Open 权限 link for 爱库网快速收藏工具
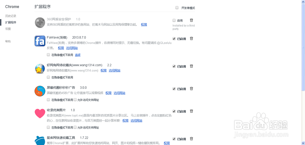305x145 pixels. (167, 143)
